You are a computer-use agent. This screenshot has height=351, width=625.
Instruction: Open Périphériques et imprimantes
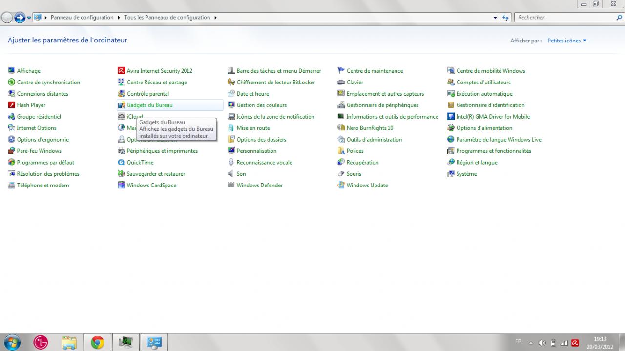tap(162, 151)
